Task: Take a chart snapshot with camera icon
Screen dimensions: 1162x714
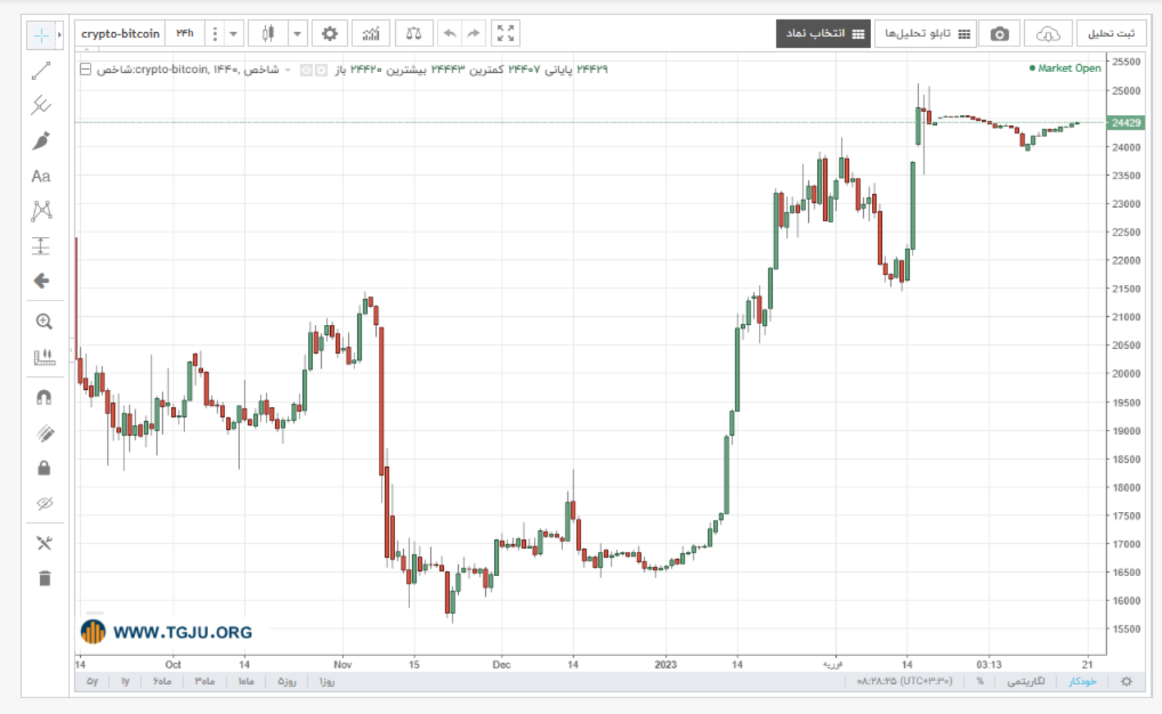Action: 999,34
